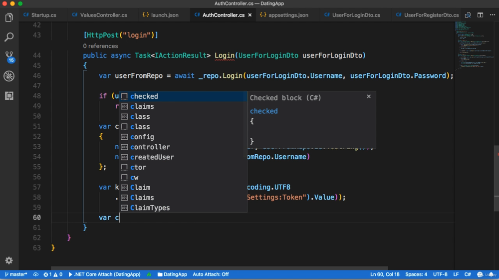Change end of line sequence LF
The image size is (499, 280).
click(456, 275)
